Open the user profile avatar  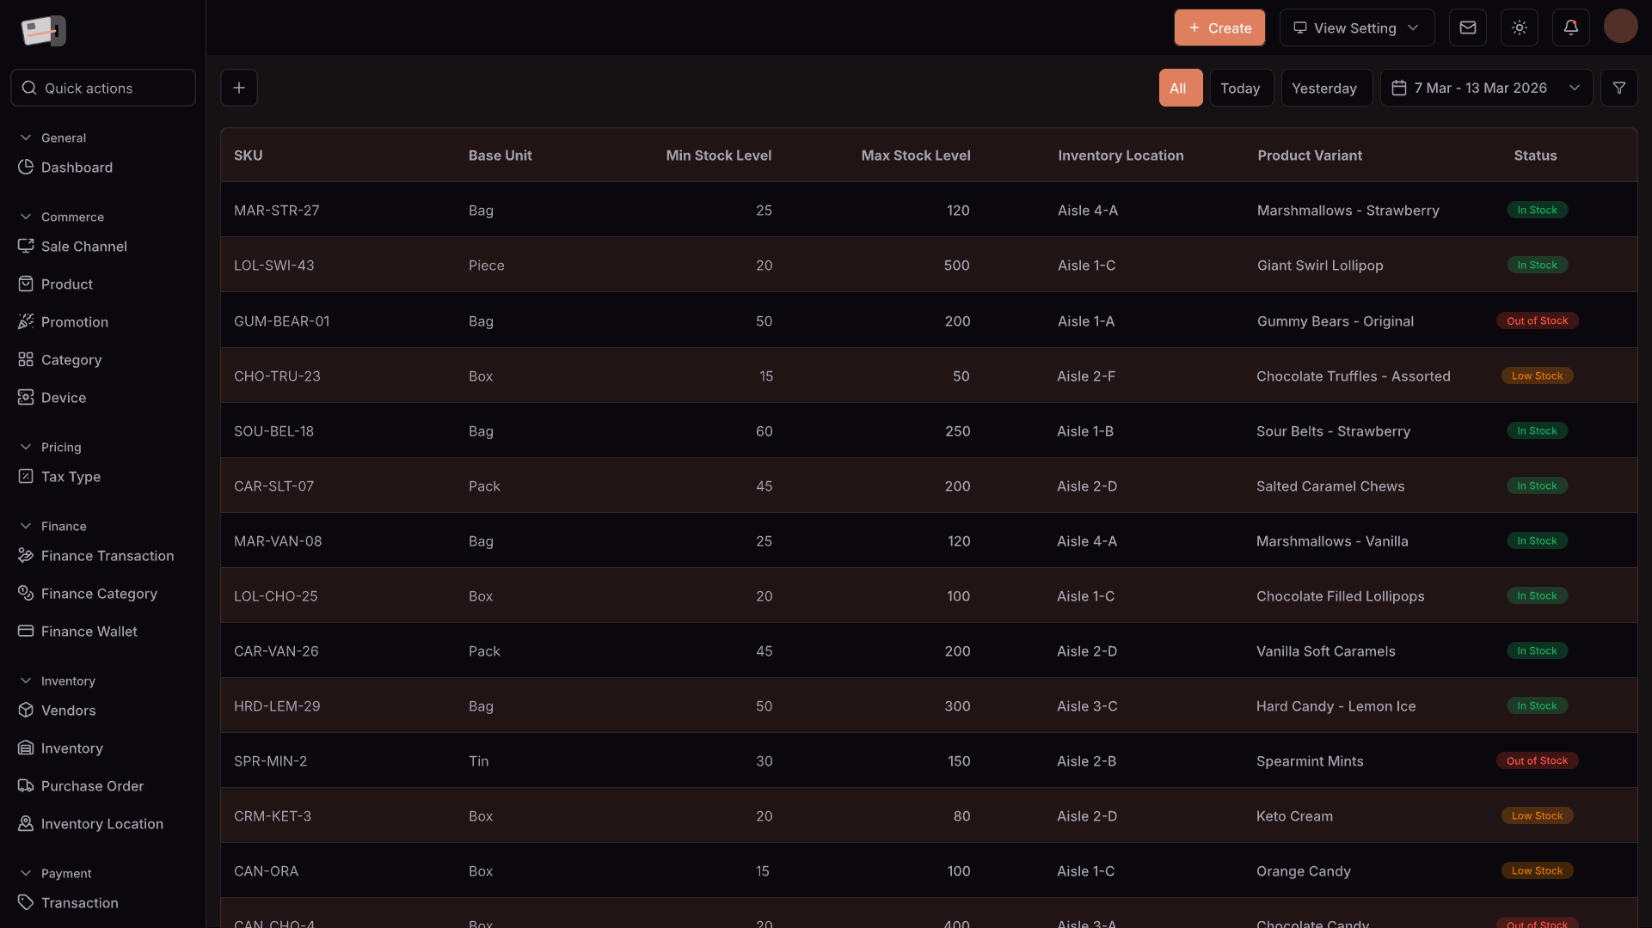coord(1620,27)
